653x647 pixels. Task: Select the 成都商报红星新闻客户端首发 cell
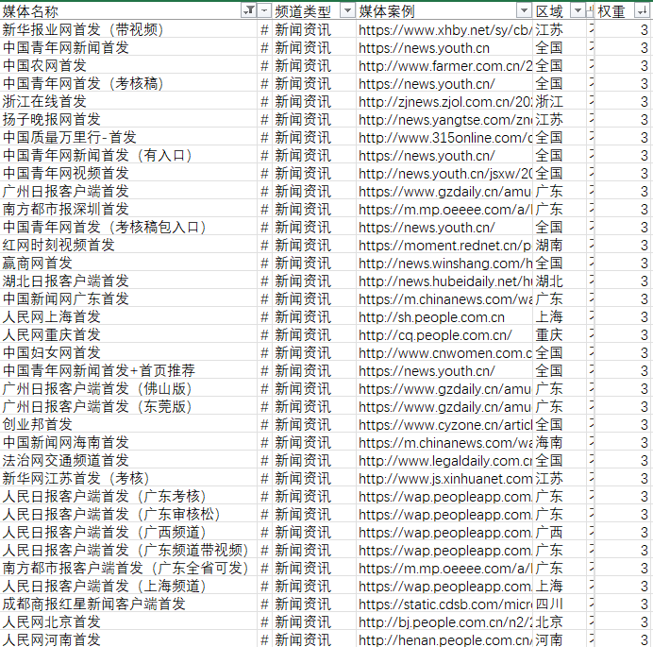(x=93, y=604)
